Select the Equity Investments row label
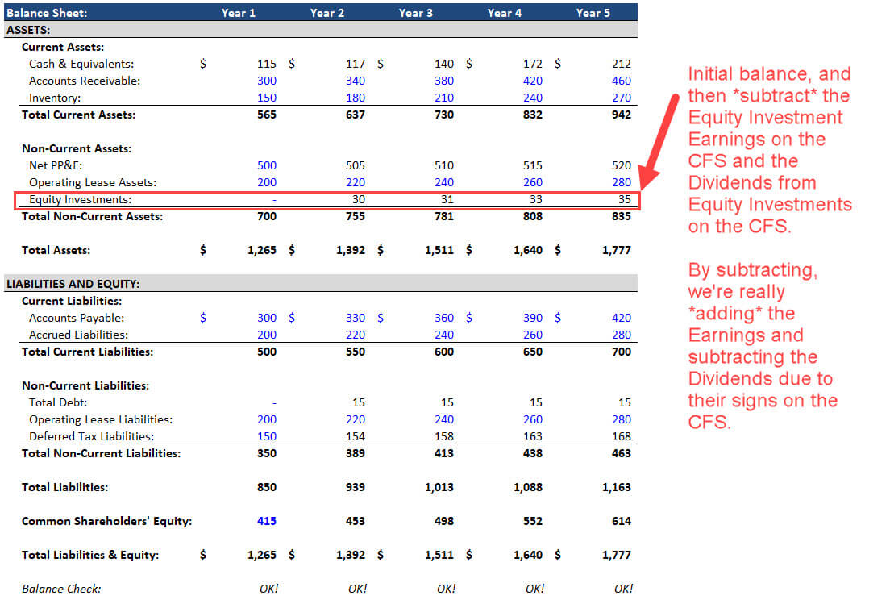890x600 pixels. [80, 199]
